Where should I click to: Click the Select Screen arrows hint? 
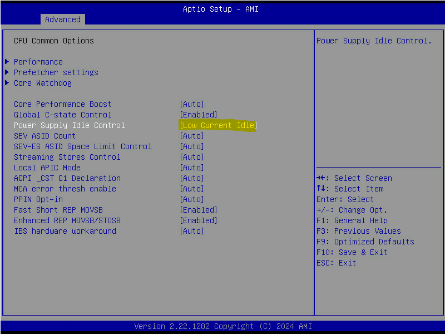pyautogui.click(x=354, y=178)
